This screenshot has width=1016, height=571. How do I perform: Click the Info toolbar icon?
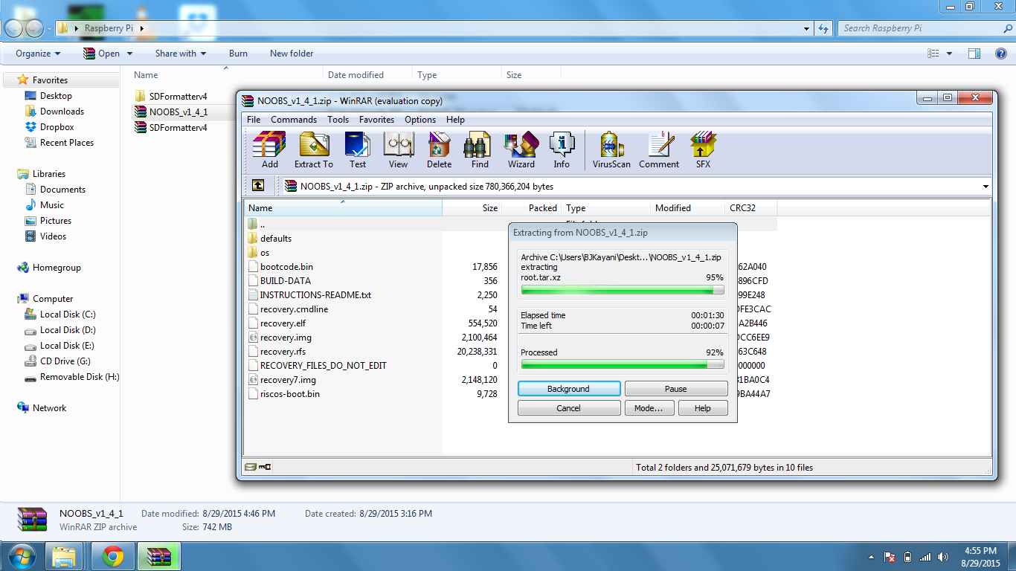562,149
